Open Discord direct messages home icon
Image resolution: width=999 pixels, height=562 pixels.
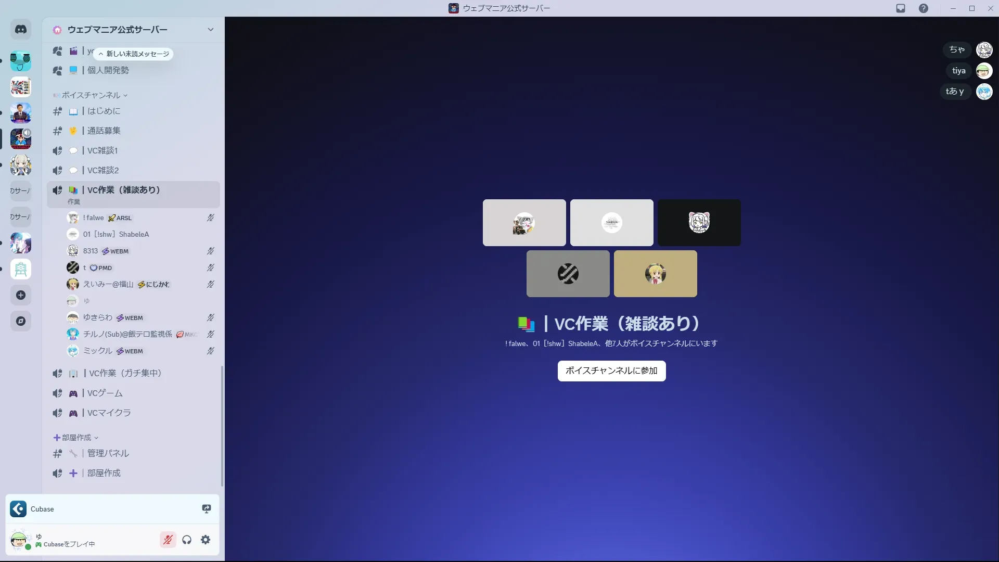[x=21, y=30]
